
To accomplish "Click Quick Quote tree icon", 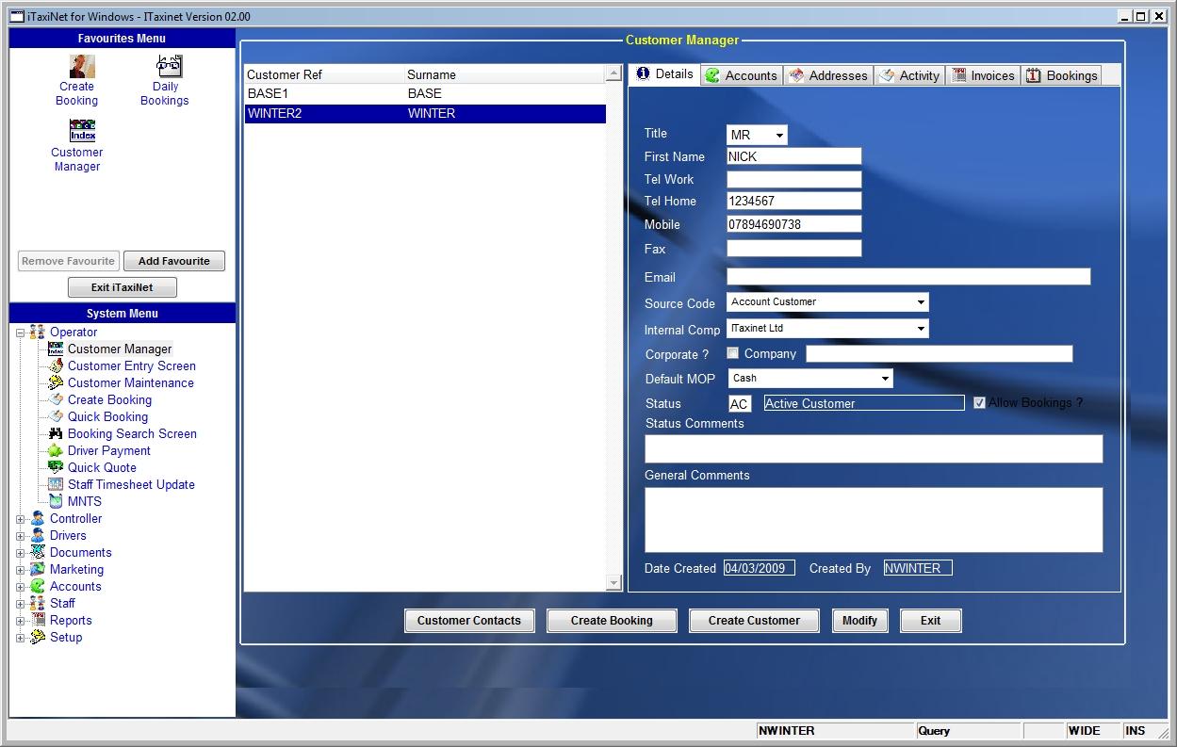I will [56, 468].
